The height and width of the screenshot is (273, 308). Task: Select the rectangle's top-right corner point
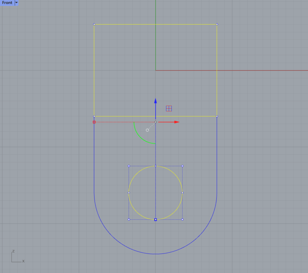pos(217,24)
